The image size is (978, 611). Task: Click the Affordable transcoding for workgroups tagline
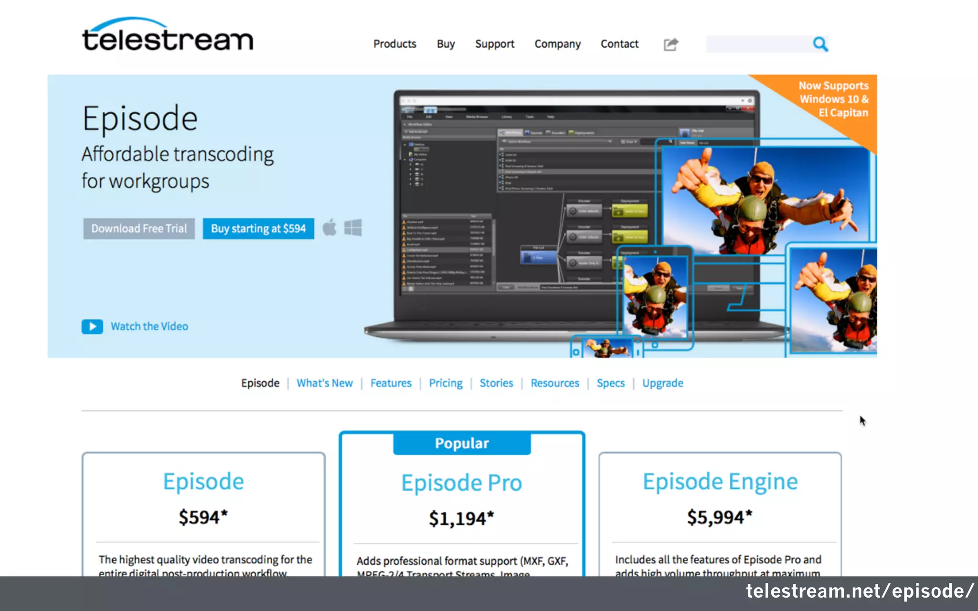pyautogui.click(x=178, y=168)
